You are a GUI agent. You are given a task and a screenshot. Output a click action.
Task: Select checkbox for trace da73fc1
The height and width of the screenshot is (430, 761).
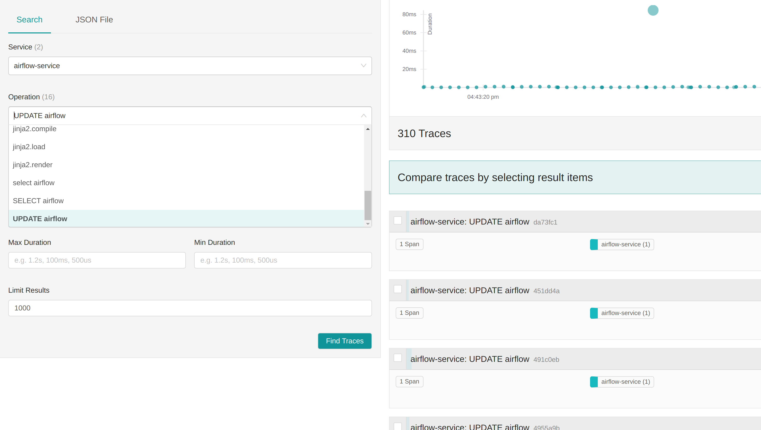(x=398, y=221)
